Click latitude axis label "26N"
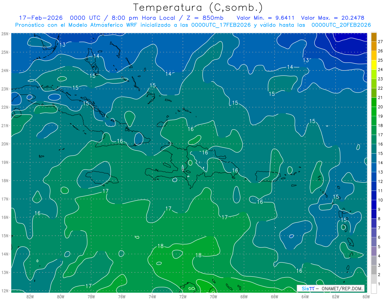 pos(5,34)
